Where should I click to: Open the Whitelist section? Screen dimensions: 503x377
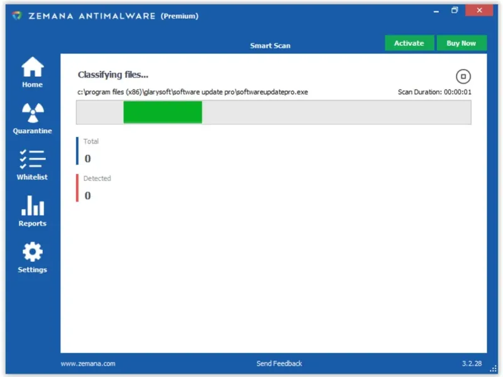[x=33, y=165]
